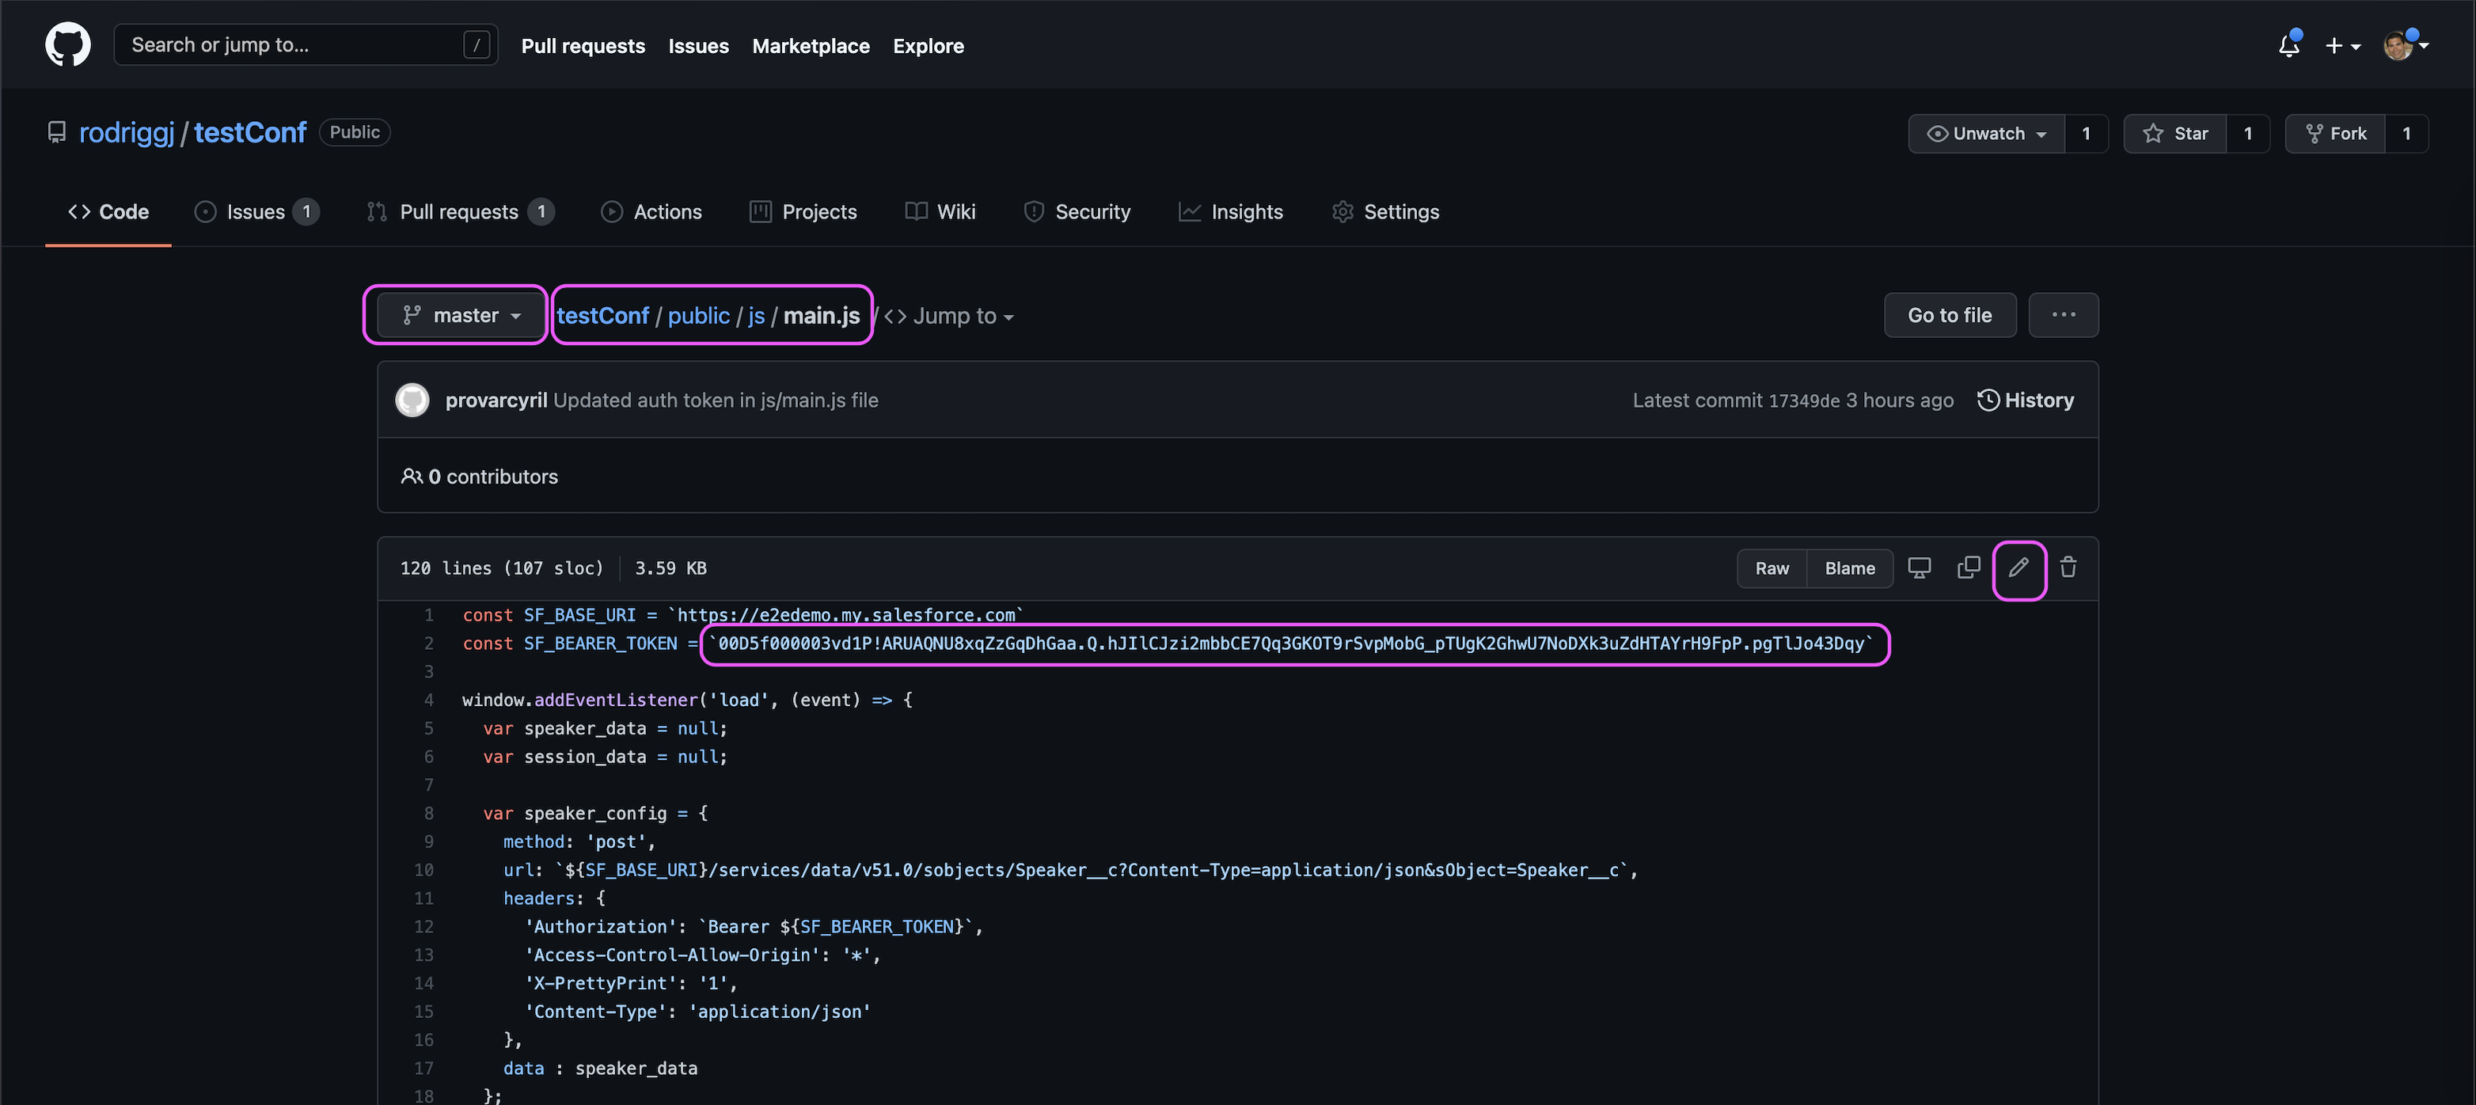
Task: Open the Projects tab
Action: pos(803,211)
